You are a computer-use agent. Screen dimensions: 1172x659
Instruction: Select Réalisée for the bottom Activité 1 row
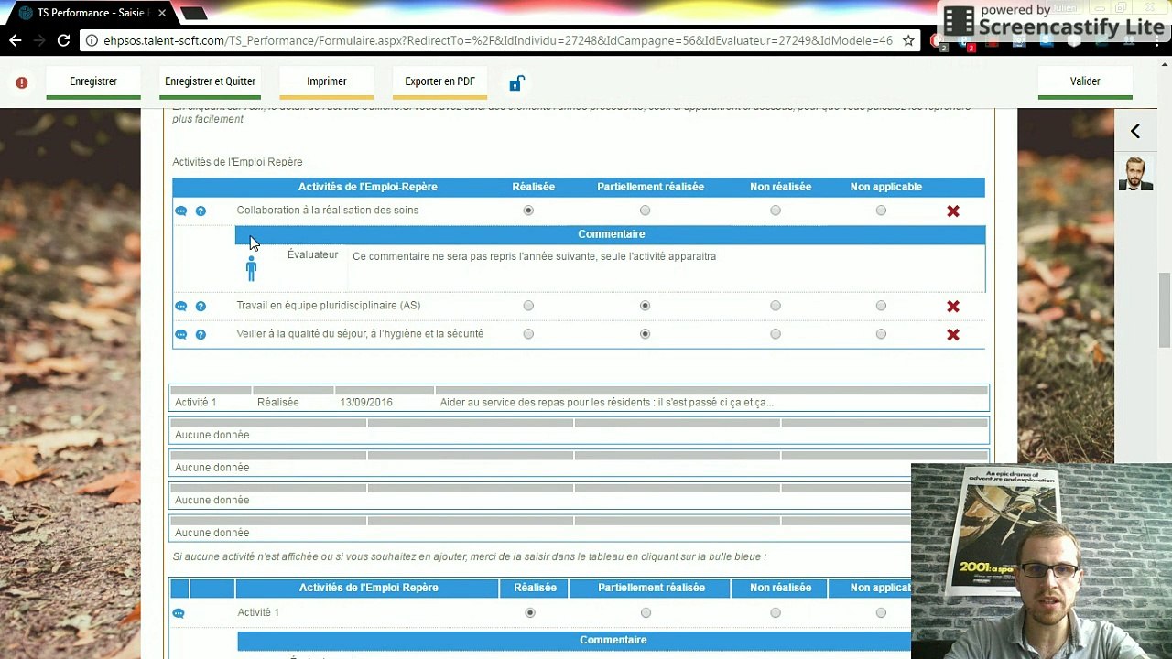click(x=530, y=613)
